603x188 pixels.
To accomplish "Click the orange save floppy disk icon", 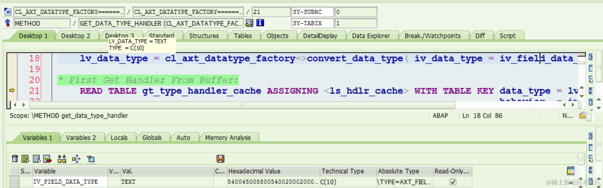I will click(x=220, y=158).
